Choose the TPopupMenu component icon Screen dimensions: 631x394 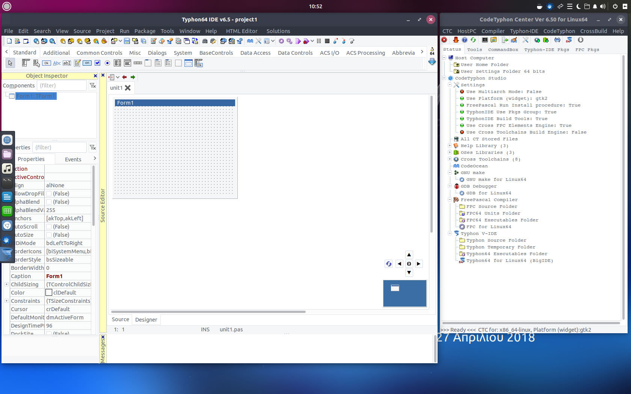tap(36, 63)
